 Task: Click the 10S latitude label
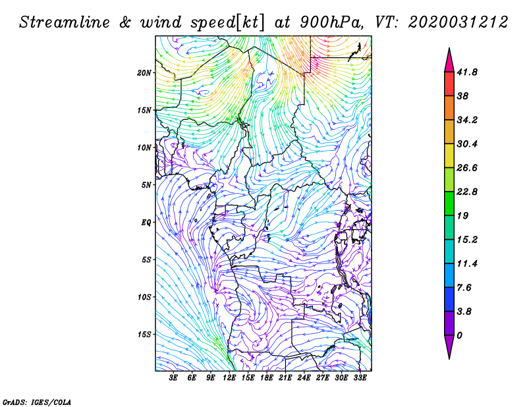click(144, 297)
